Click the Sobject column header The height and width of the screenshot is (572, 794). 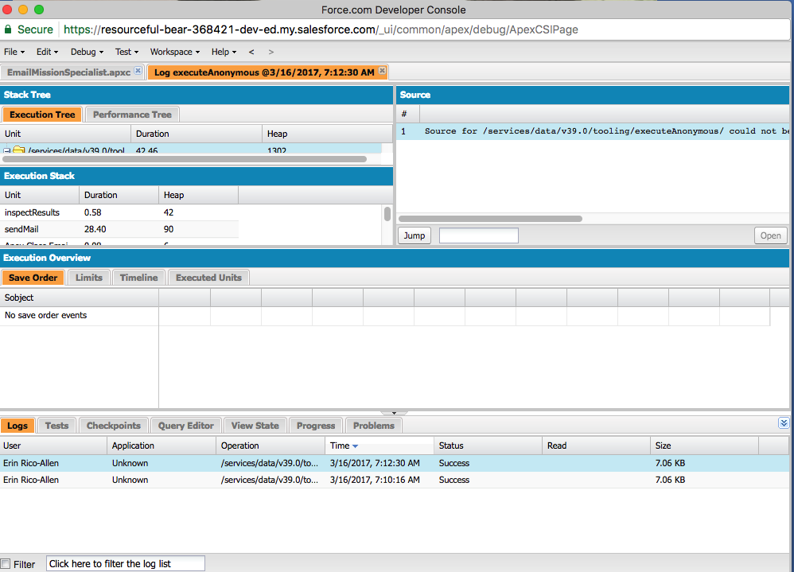pyautogui.click(x=80, y=298)
